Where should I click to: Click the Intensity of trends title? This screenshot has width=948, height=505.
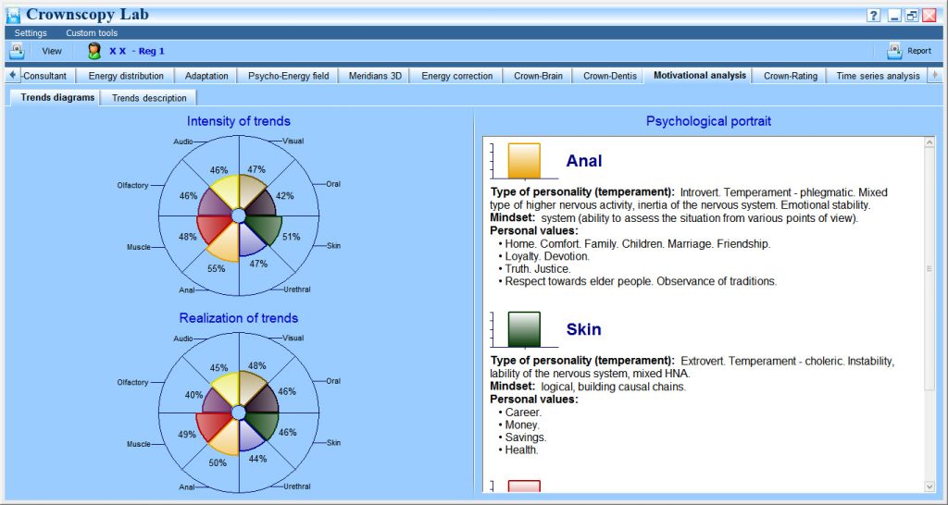pos(239,121)
